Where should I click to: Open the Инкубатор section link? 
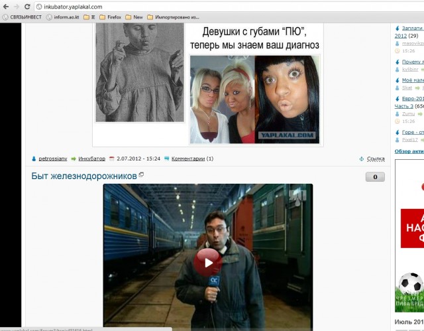click(91, 159)
